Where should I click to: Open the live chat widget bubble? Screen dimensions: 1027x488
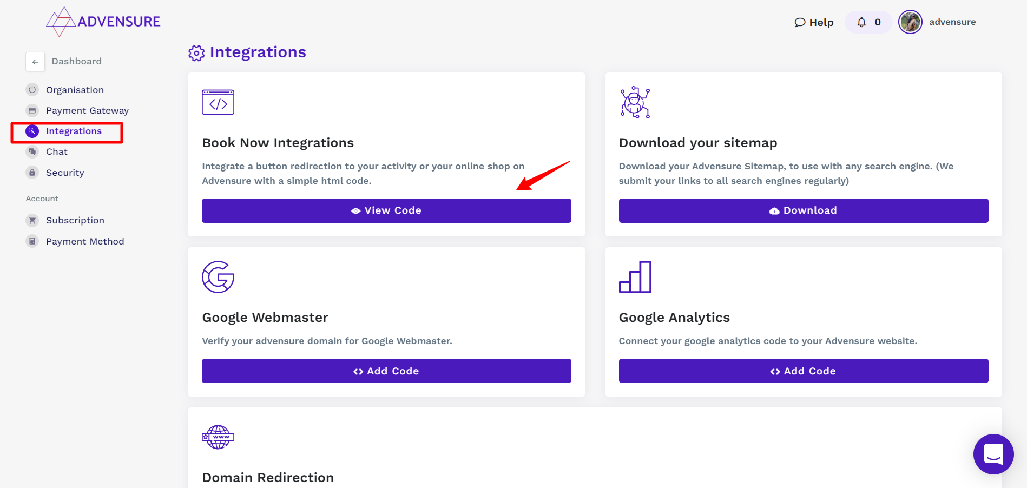(x=993, y=454)
